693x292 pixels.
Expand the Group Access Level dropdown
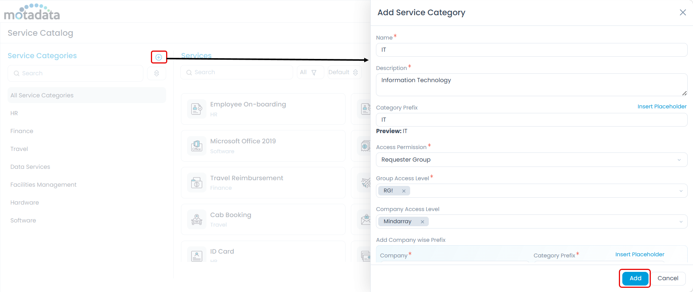[681, 191]
